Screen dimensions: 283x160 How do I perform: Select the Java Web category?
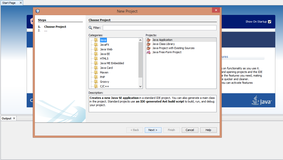tap(106, 49)
